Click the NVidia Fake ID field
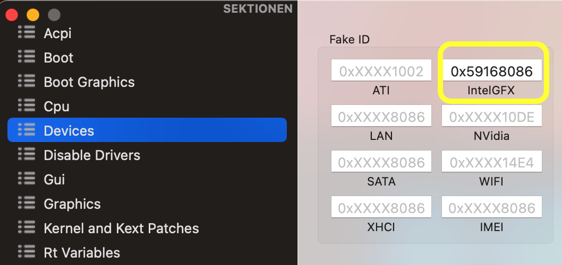 (x=492, y=117)
